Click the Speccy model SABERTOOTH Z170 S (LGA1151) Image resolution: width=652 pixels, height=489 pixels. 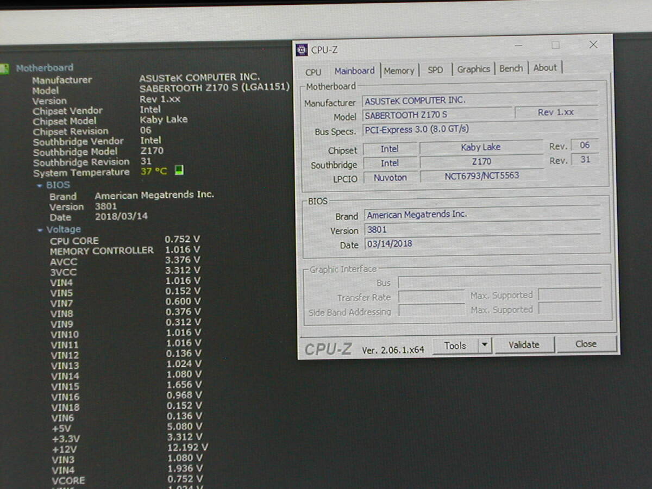[215, 87]
